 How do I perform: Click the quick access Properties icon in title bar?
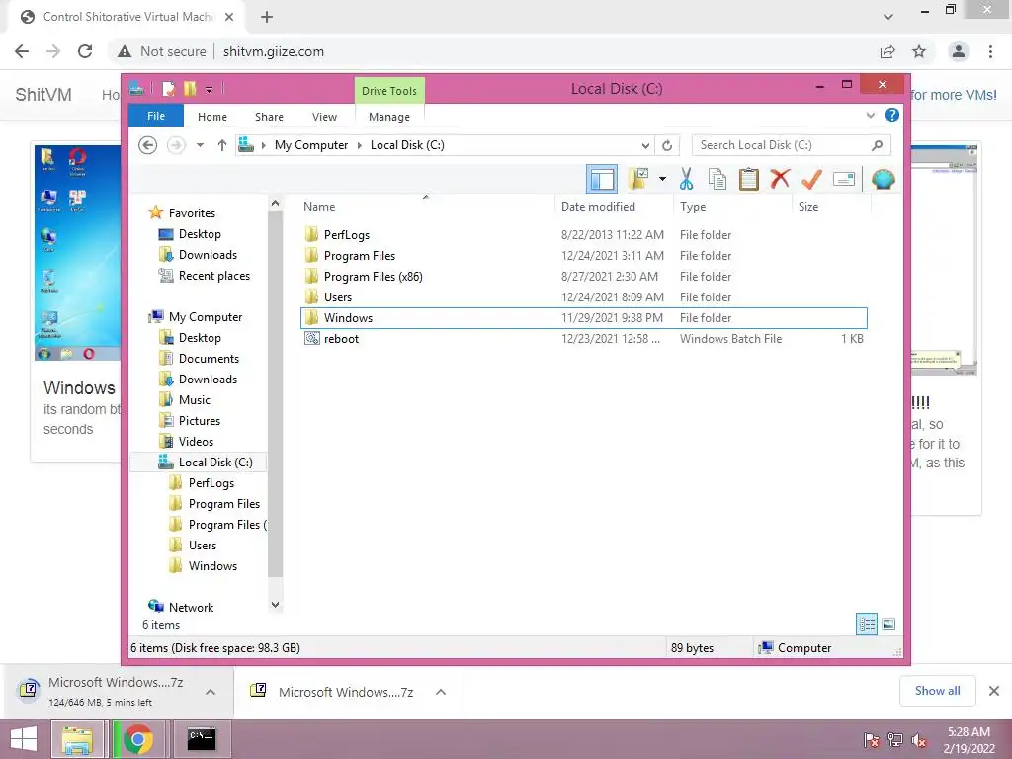click(168, 88)
